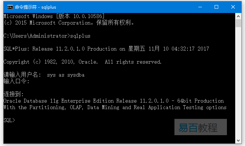
Task: Click the '输入口令:' password line
Action: (x=16, y=81)
